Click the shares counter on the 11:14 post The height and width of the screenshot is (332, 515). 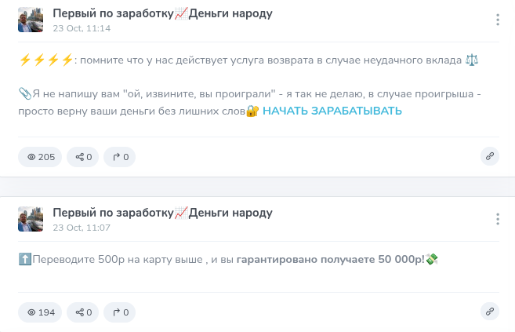[x=84, y=157]
